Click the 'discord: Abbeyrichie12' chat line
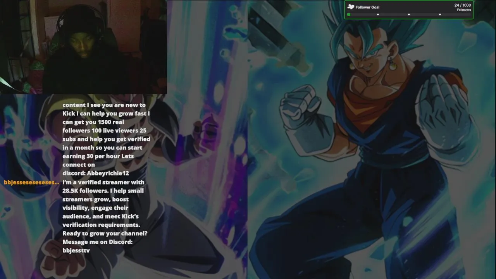The height and width of the screenshot is (279, 496). [x=95, y=173]
